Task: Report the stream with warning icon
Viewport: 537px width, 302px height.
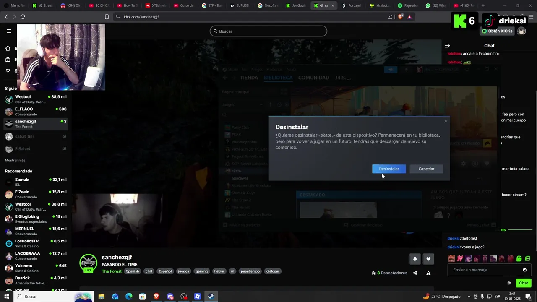Action: pyautogui.click(x=428, y=273)
